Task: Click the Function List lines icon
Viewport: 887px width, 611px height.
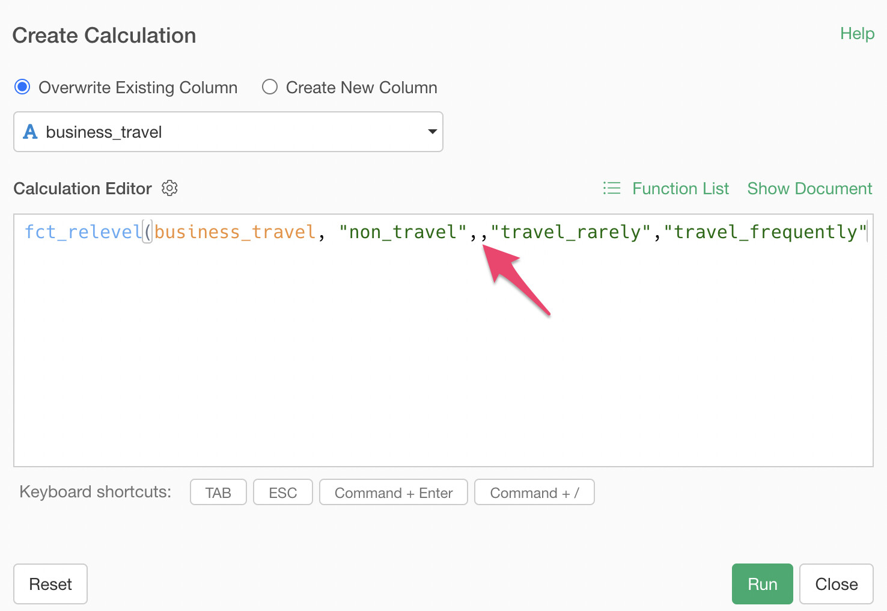Action: [x=612, y=188]
